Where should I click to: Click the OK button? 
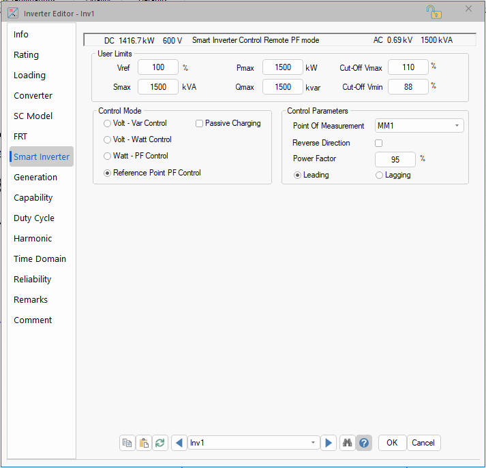tap(392, 443)
